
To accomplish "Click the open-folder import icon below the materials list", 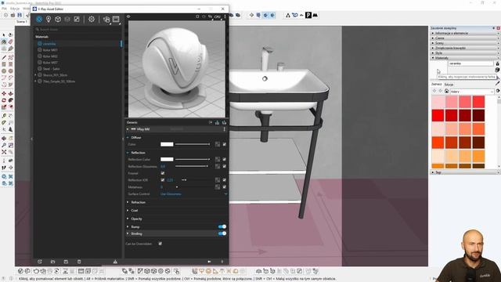I will [x=52, y=262].
